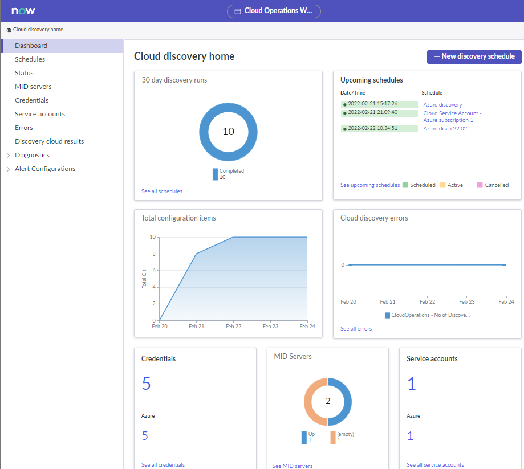The height and width of the screenshot is (469, 524).
Task: Click the large Service accounts count 1
Action: tap(411, 384)
